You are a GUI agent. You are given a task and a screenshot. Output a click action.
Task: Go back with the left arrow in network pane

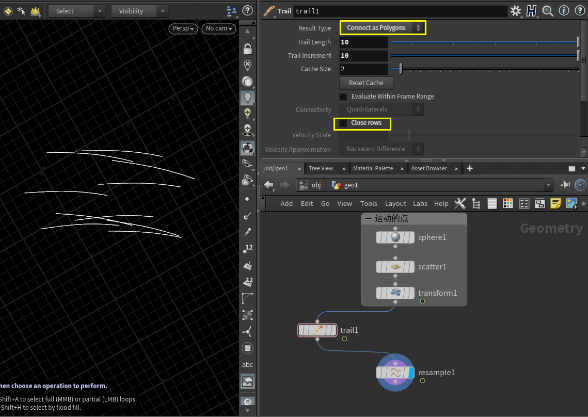pyautogui.click(x=269, y=184)
